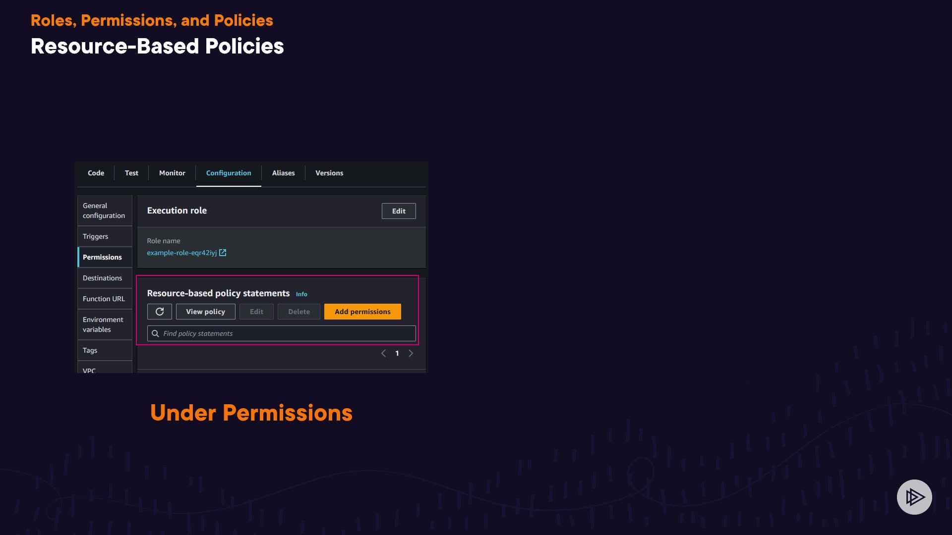Open Environment variables in sidebar
Viewport: 952px width, 535px height.
tap(103, 324)
